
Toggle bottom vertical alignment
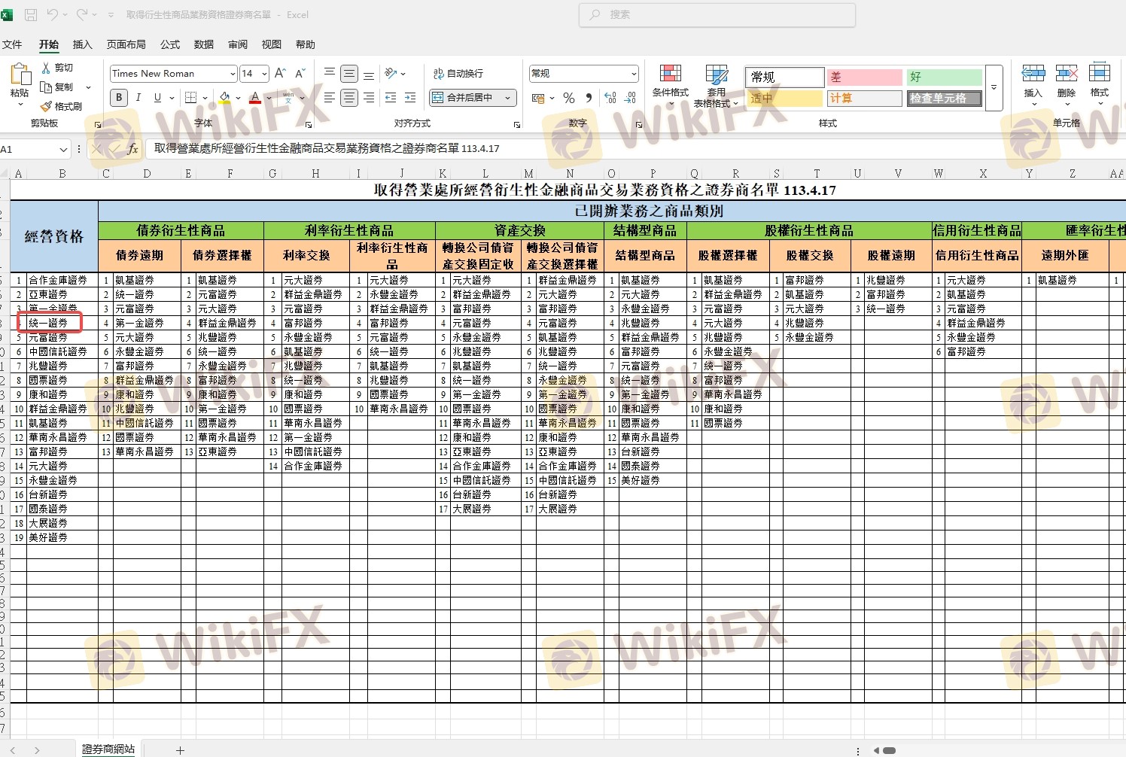pos(369,73)
